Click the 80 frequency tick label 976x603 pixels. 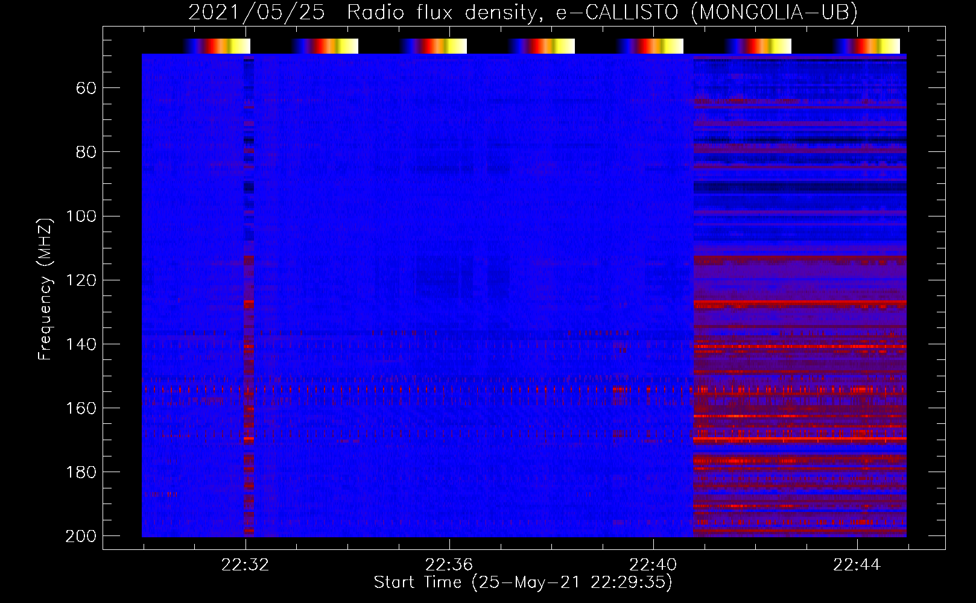[86, 152]
